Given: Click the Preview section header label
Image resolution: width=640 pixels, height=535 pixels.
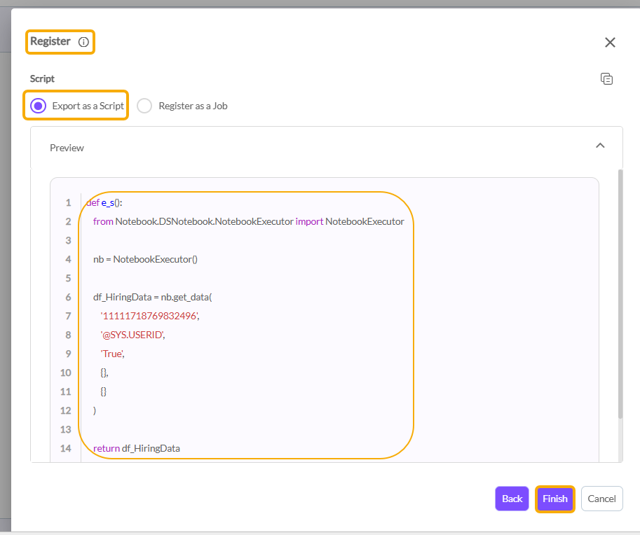Looking at the screenshot, I should [67, 148].
